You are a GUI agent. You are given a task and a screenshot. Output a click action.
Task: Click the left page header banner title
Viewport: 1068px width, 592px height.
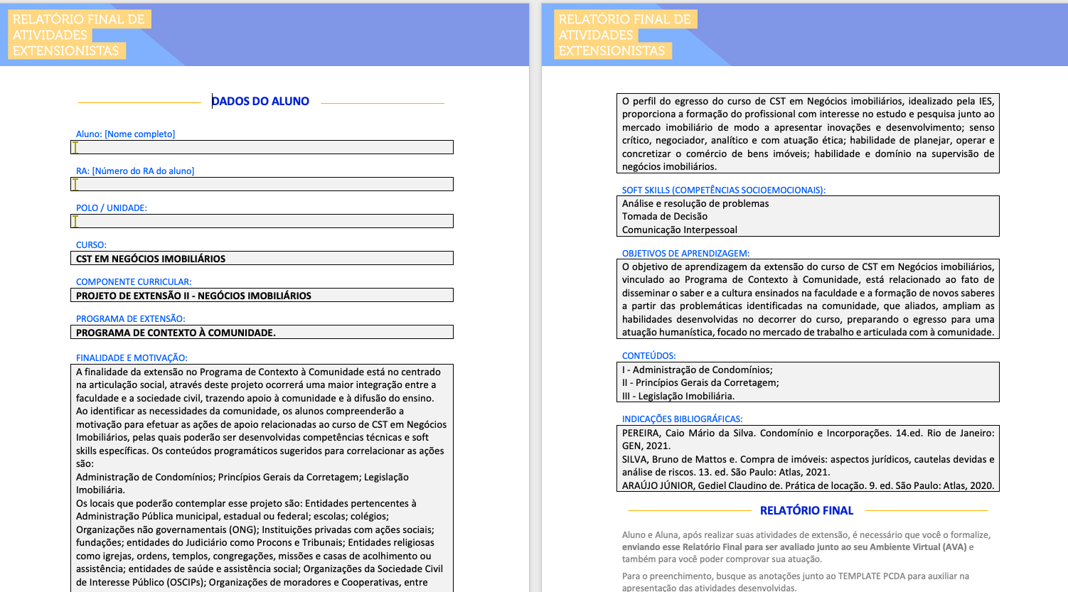pos(78,35)
